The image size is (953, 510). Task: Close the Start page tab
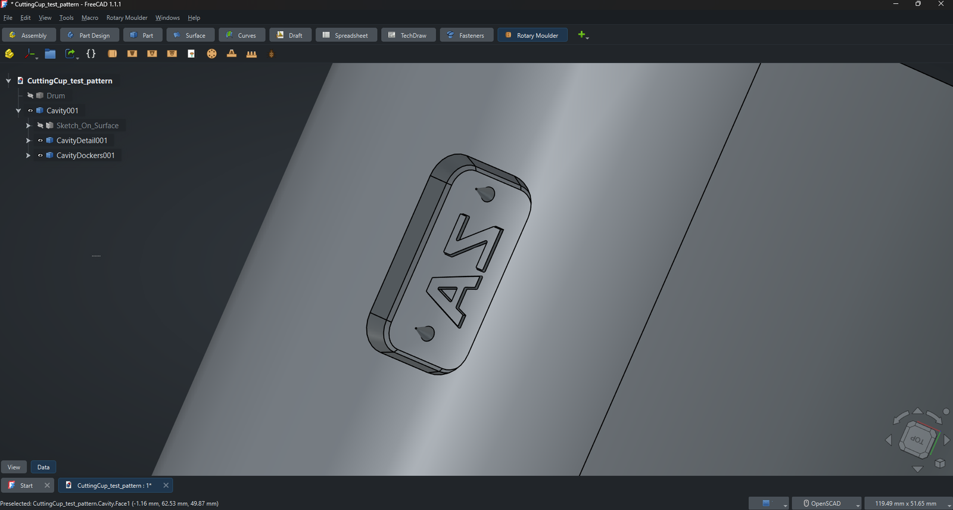[x=47, y=486]
